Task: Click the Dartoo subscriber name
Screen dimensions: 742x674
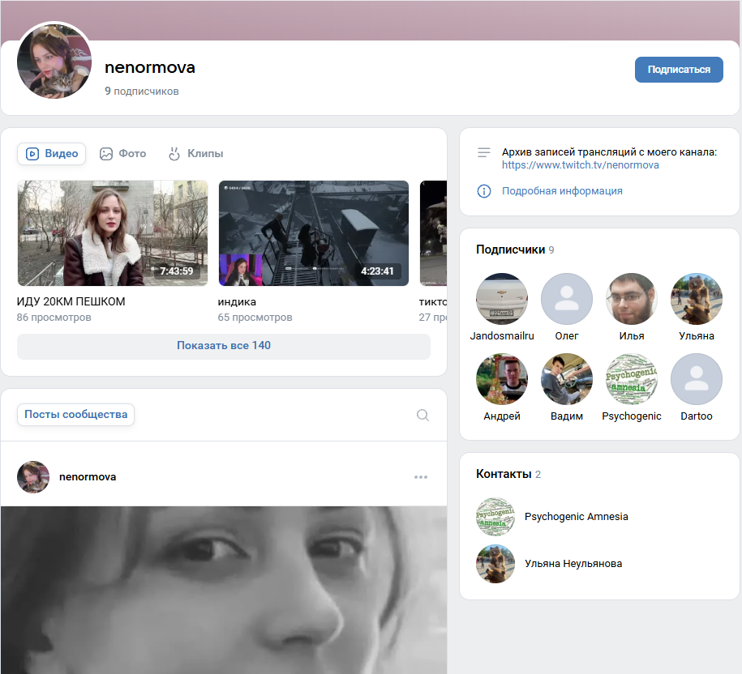Action: tap(696, 416)
